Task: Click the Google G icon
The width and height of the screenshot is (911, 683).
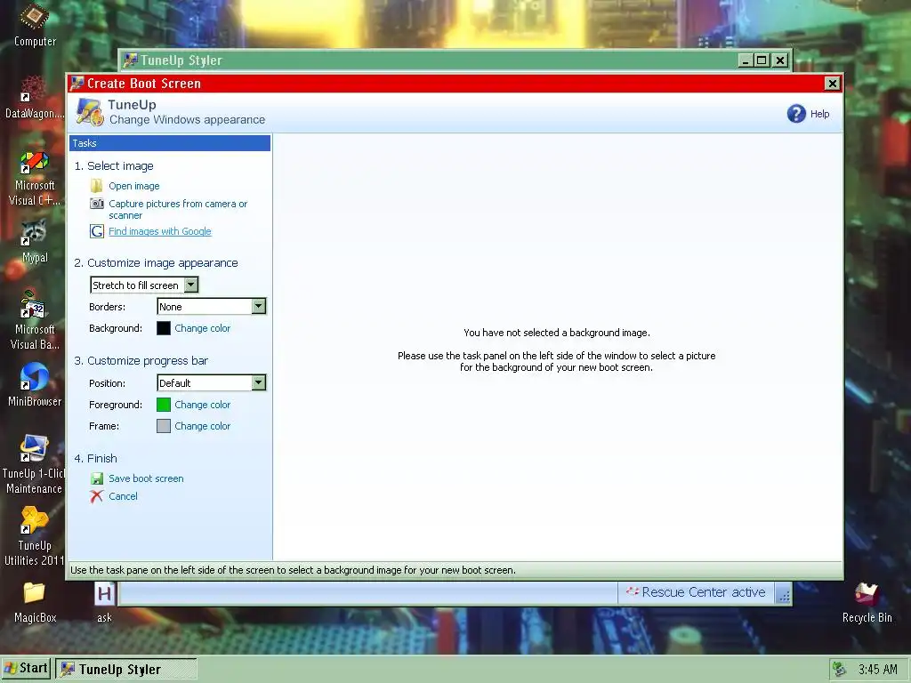Action: coord(96,231)
